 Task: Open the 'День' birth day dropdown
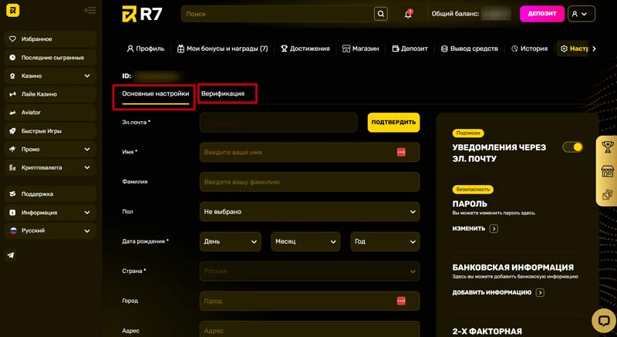[230, 241]
